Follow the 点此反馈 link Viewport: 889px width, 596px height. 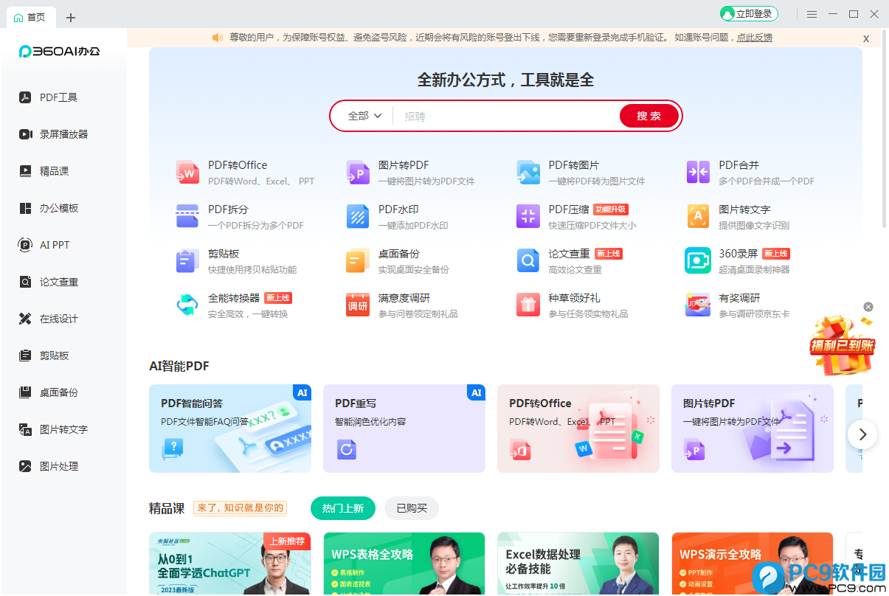click(x=754, y=38)
